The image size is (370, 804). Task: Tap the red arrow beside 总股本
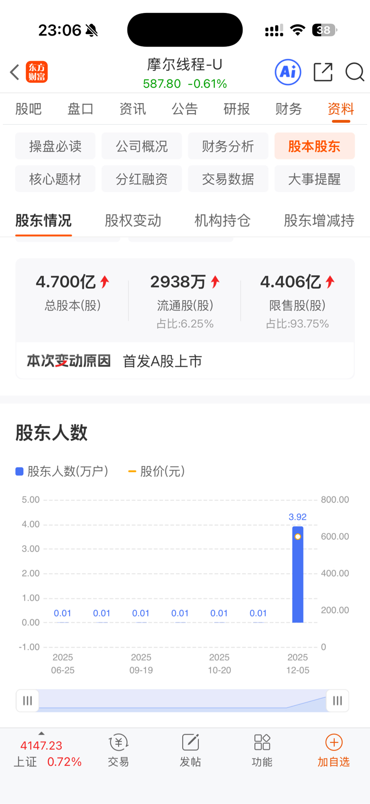(x=105, y=282)
